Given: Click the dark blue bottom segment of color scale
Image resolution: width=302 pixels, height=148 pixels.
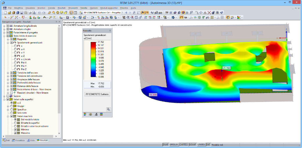Looking at the screenshot, I should [x=94, y=75].
